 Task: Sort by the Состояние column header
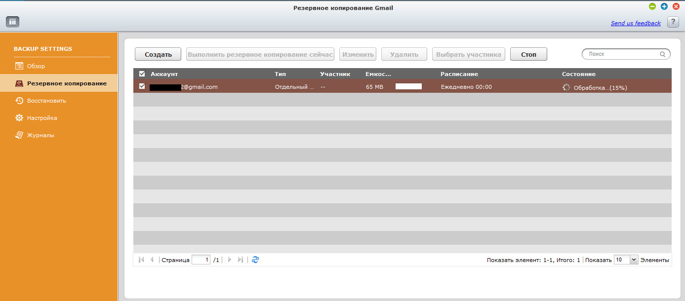coord(579,74)
